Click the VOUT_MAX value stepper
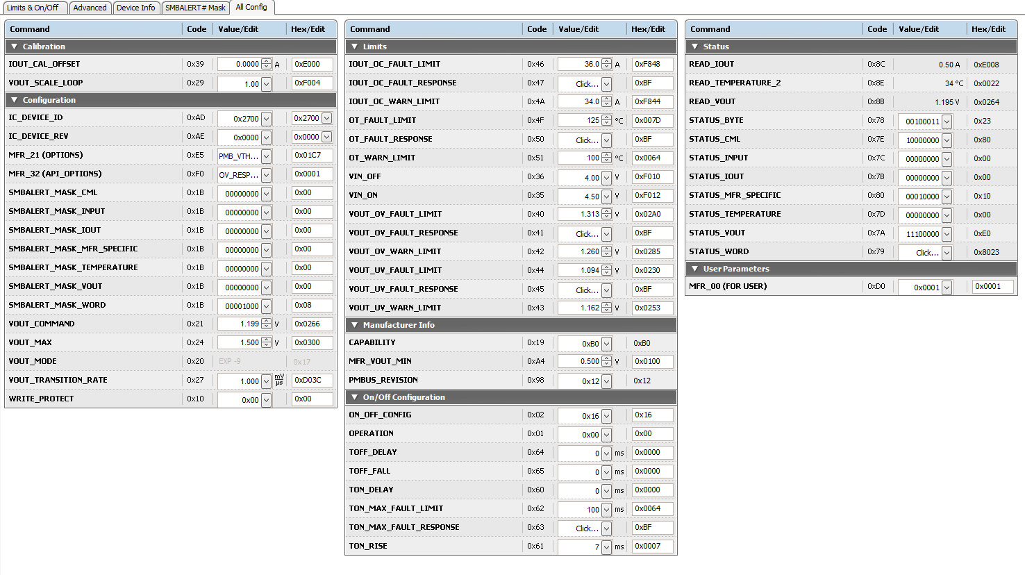 (x=266, y=342)
